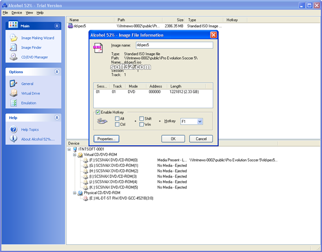Screen dimensions: 322x252
Task: Click the drive icon for (I:) SCSIVAX
Action: (x=86, y=176)
